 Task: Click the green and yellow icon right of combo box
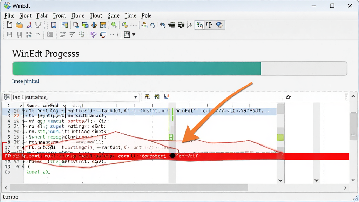(157, 97)
